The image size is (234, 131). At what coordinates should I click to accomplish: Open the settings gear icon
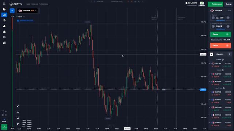click(3, 115)
